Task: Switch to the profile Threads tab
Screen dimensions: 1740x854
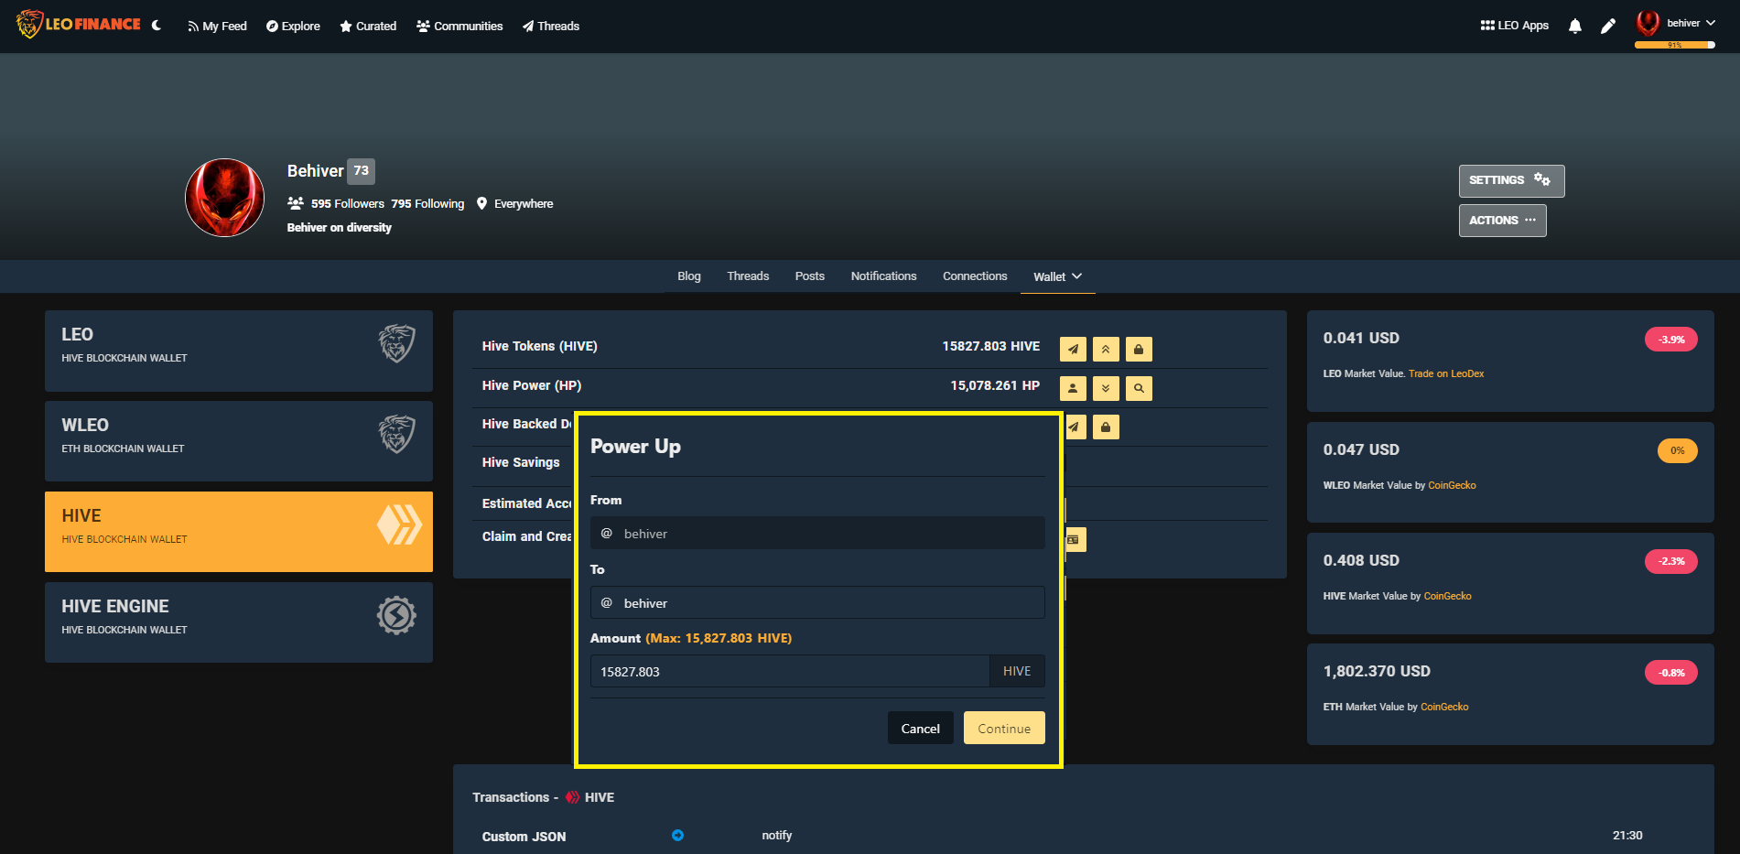Action: (x=748, y=276)
